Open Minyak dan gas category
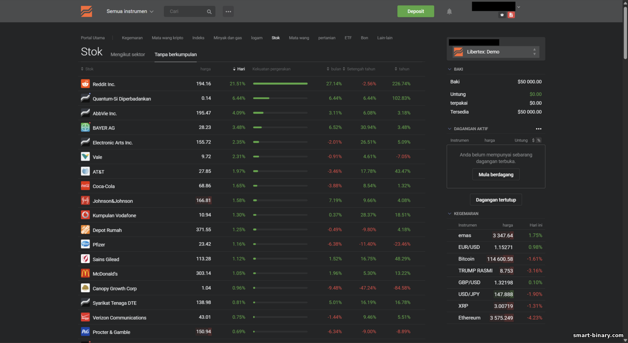628x343 pixels. point(228,38)
